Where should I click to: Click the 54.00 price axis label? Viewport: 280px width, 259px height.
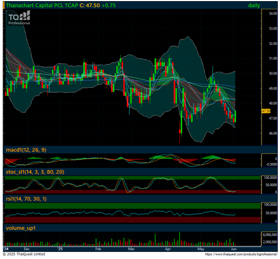pos(273,14)
